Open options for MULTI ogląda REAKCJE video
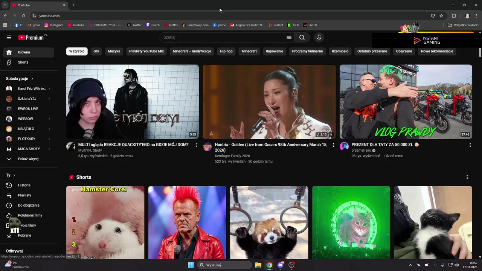This screenshot has width=482, height=271. (x=197, y=145)
